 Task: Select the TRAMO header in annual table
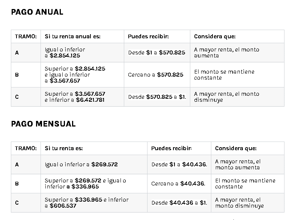(26, 36)
